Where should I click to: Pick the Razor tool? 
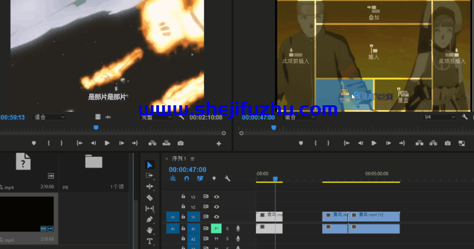point(150,198)
